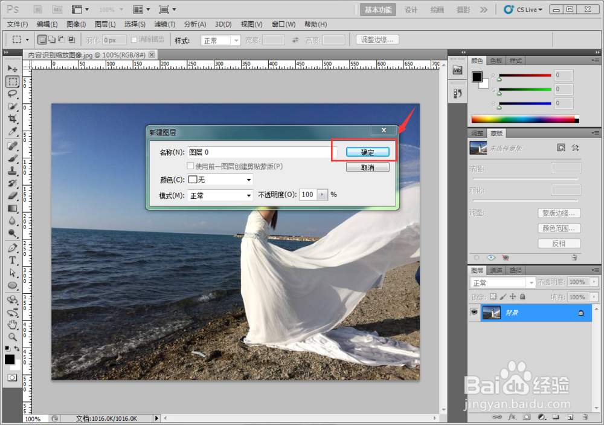Click the delete layer trash icon
The image size is (604, 425).
[x=584, y=417]
